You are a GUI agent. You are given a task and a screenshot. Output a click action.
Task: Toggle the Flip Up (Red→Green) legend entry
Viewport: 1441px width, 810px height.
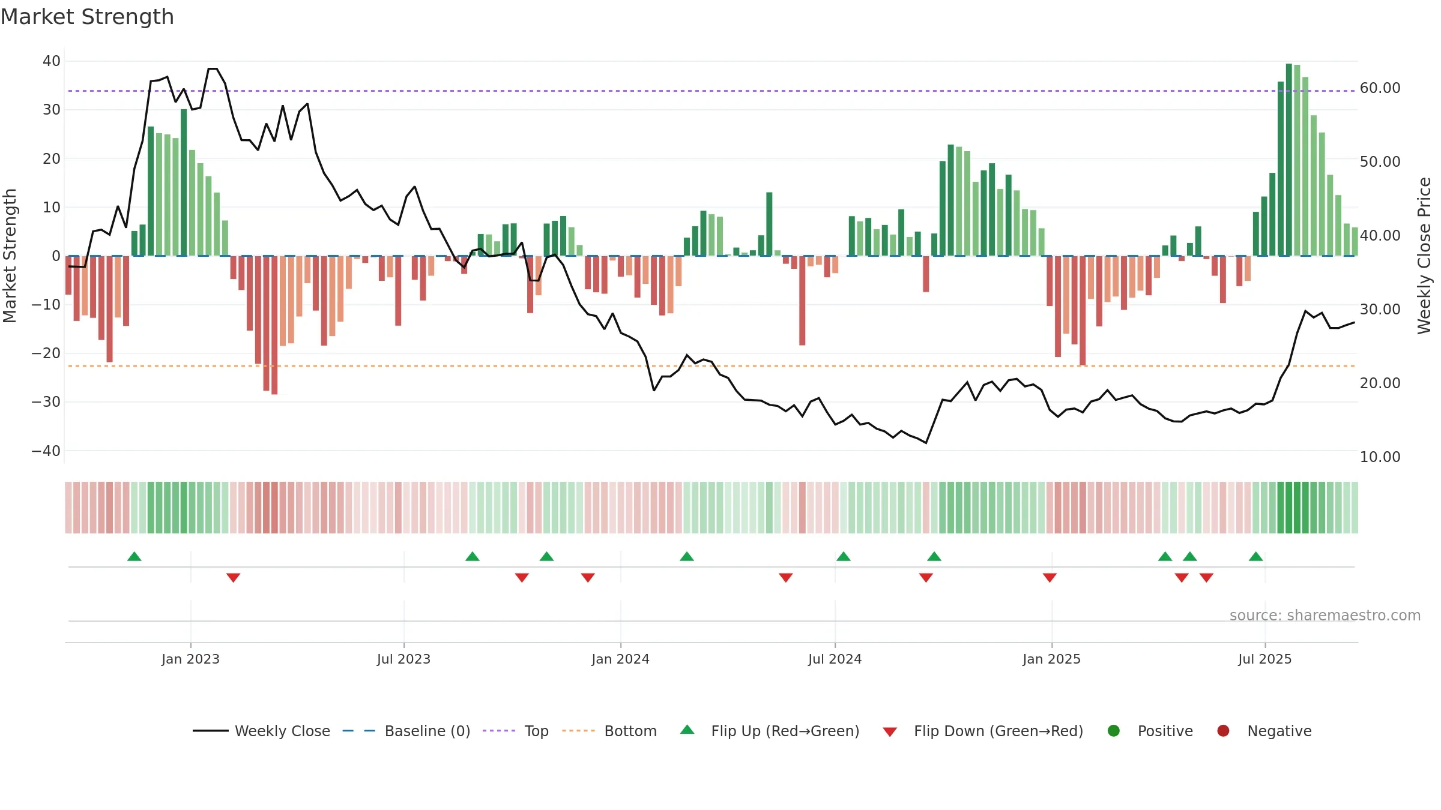tap(770, 731)
